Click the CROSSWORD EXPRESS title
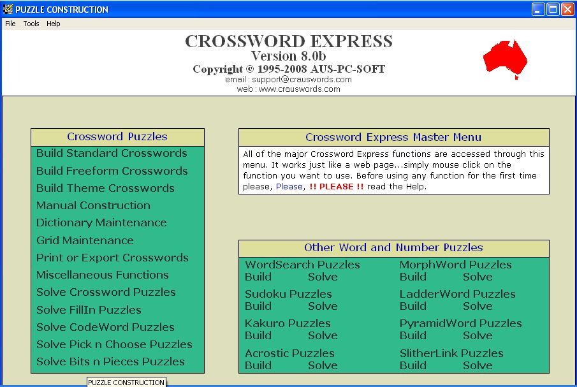Image resolution: width=577 pixels, height=387 pixels. (289, 41)
